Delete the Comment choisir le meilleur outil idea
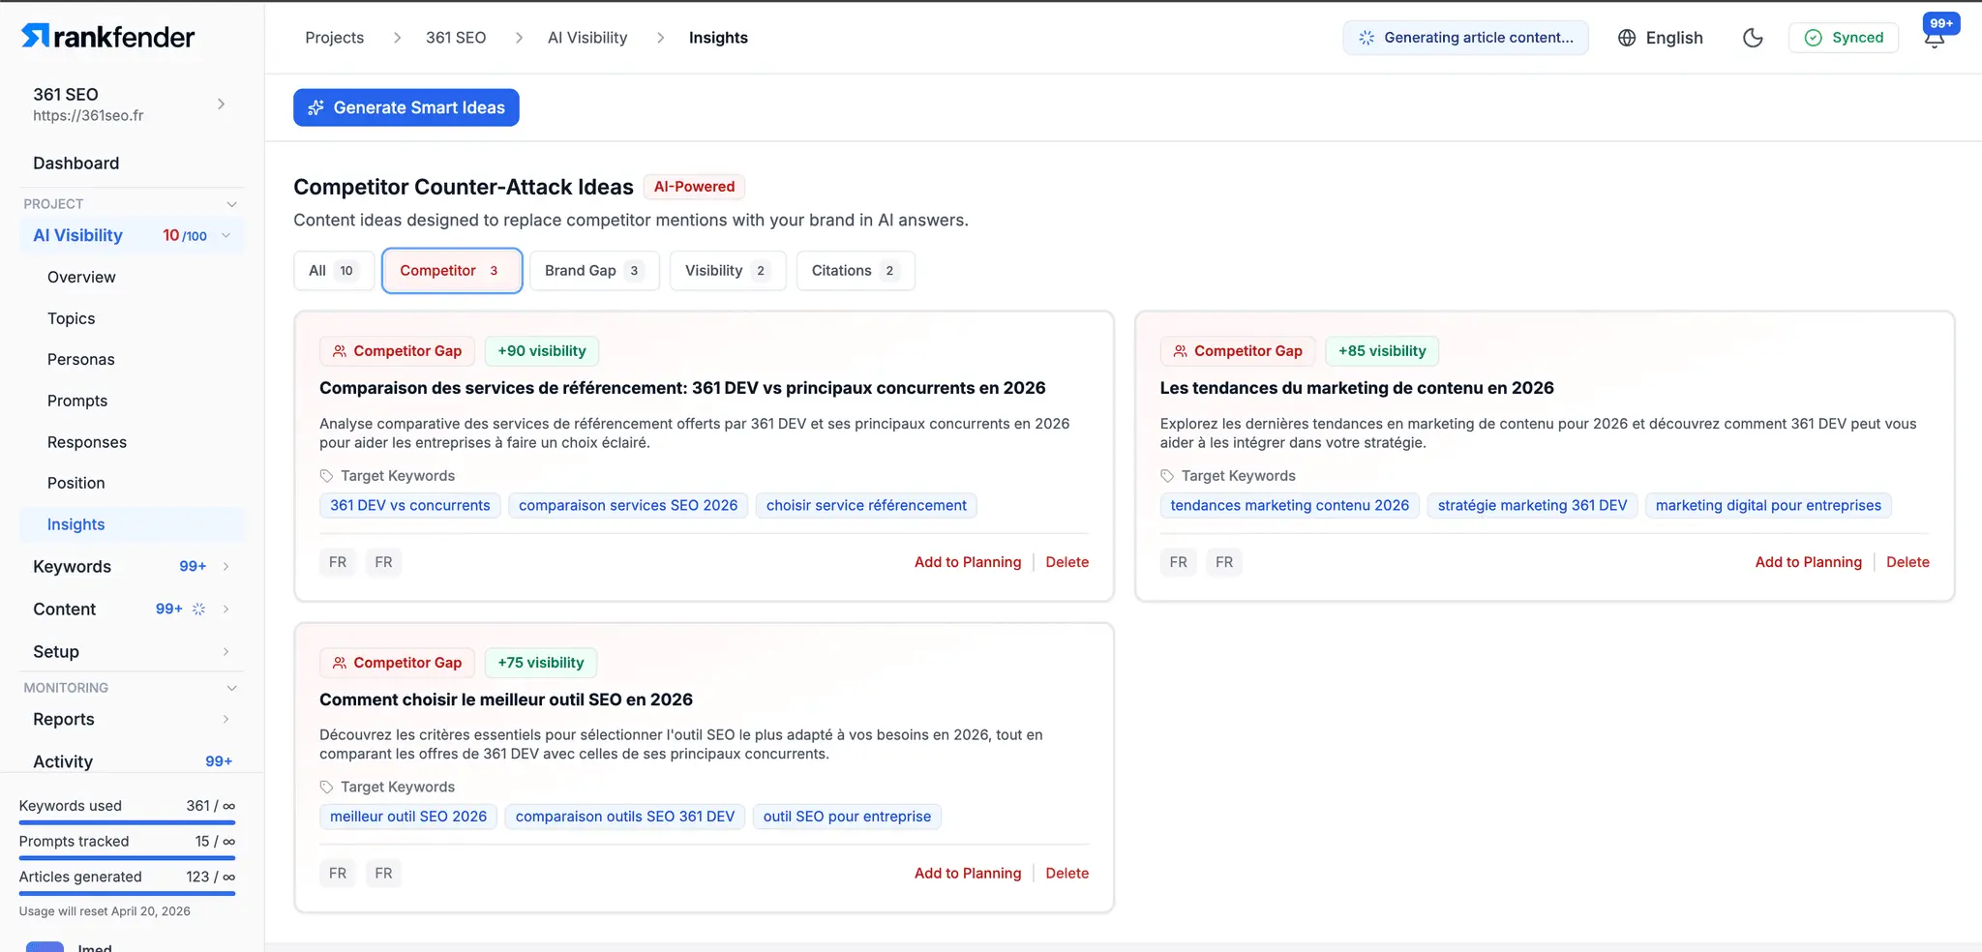This screenshot has height=952, width=1982. pyautogui.click(x=1067, y=874)
